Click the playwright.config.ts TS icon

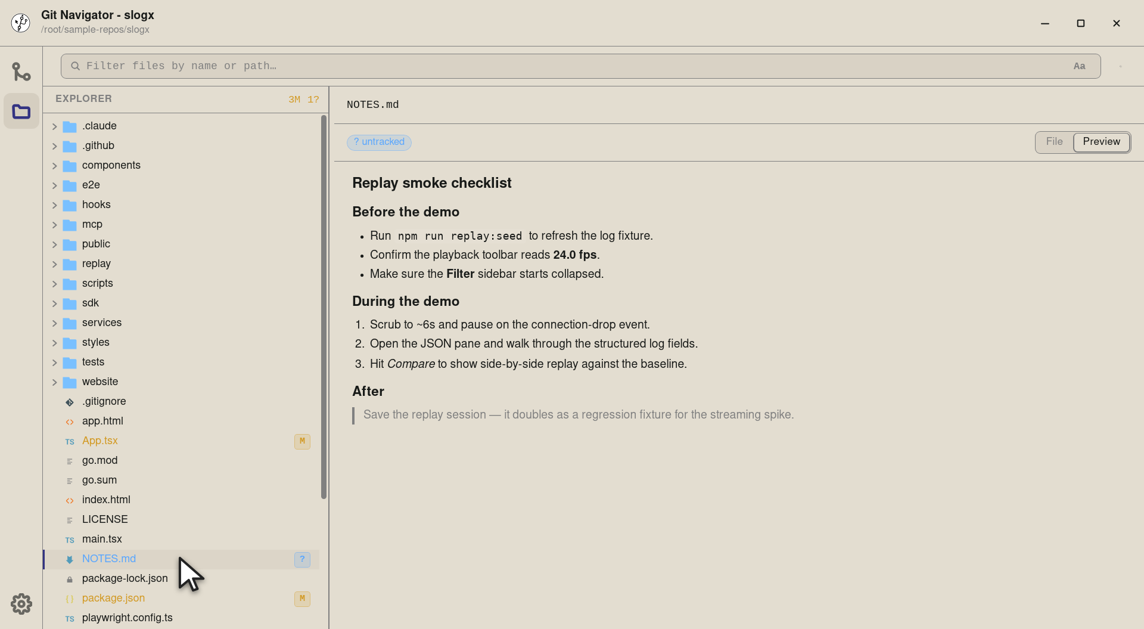[70, 618]
